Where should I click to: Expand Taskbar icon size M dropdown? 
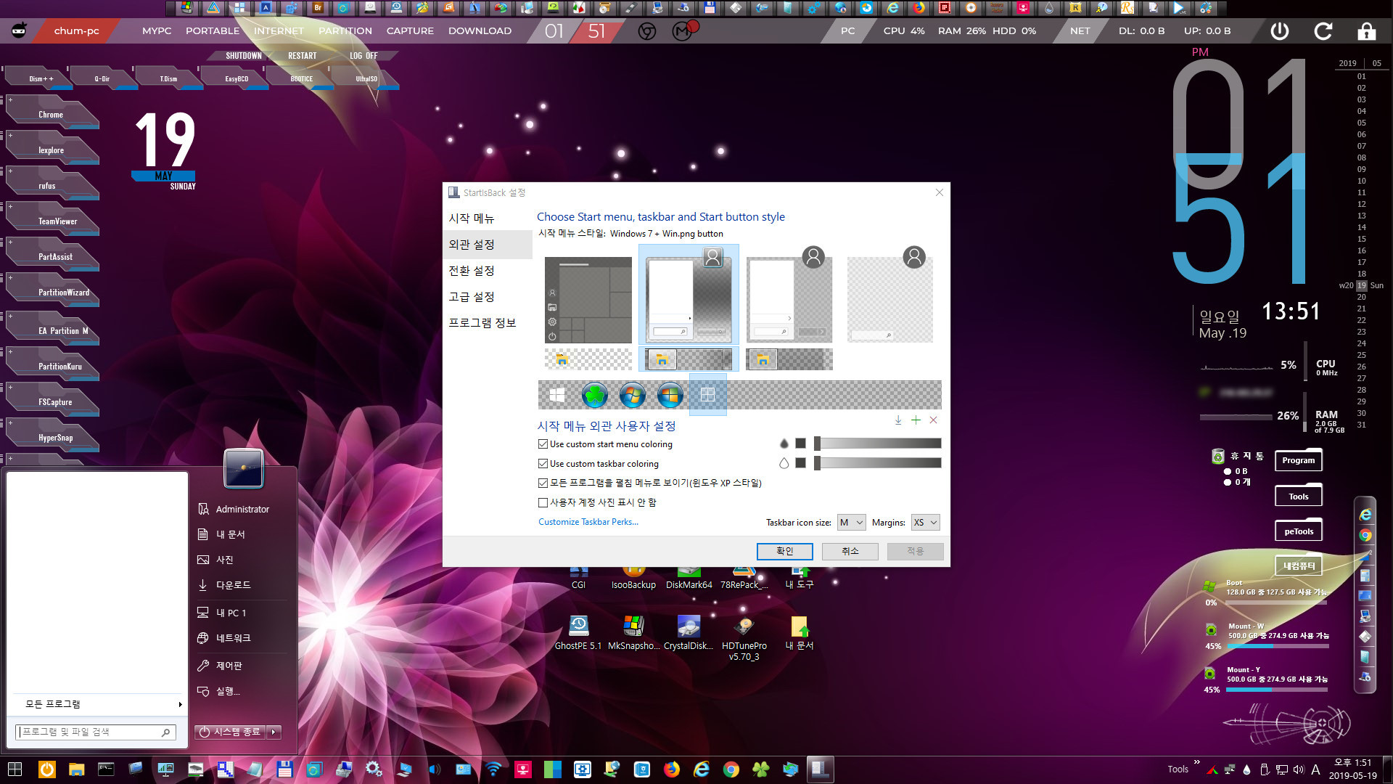point(850,522)
